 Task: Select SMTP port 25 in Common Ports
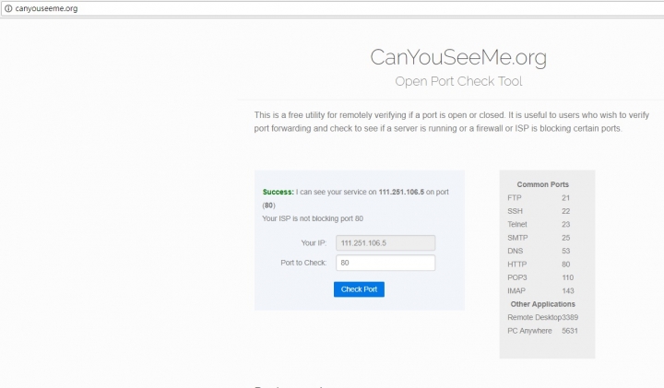coord(539,238)
